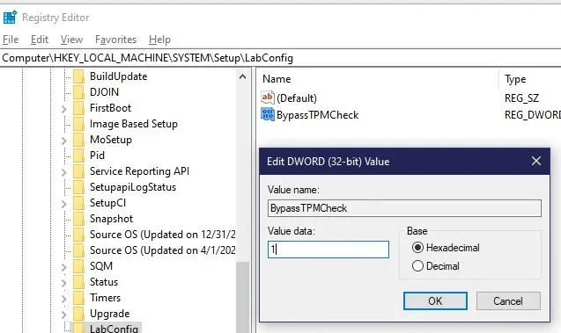Viewport: 561px width, 333px height.
Task: Click the REG_DWORD type cell
Action: pos(532,115)
